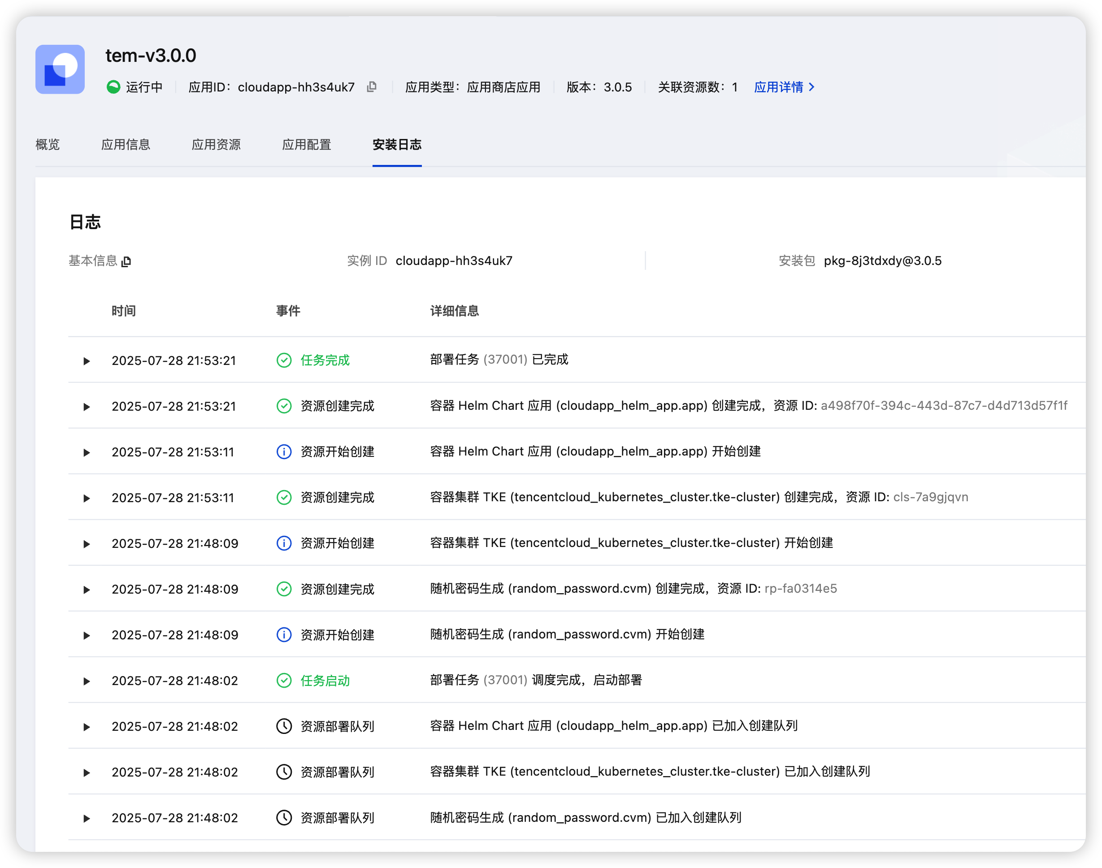The width and height of the screenshot is (1102, 868).
Task: Expand Helm Chart 已加入创建队列 log row
Action: pyautogui.click(x=87, y=727)
